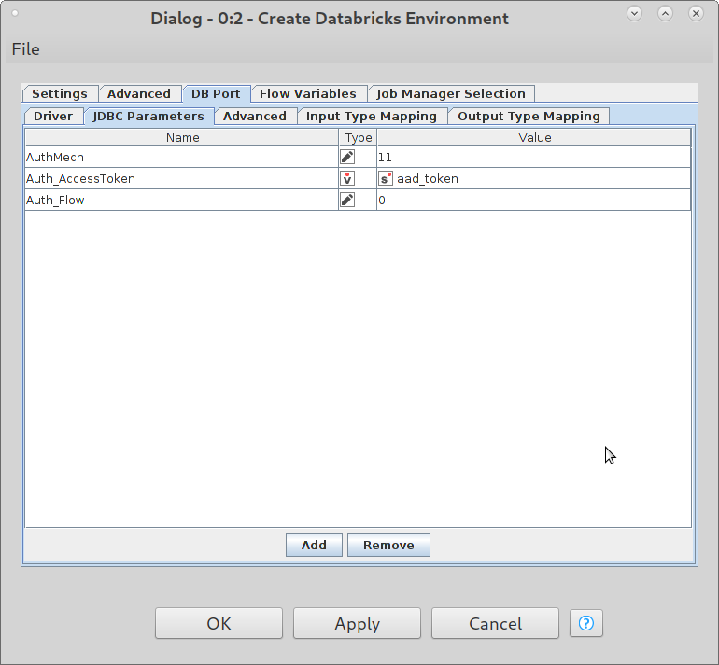Click the variable type icon for Auth_AccessToken
This screenshot has height=665, width=719.
coord(347,179)
